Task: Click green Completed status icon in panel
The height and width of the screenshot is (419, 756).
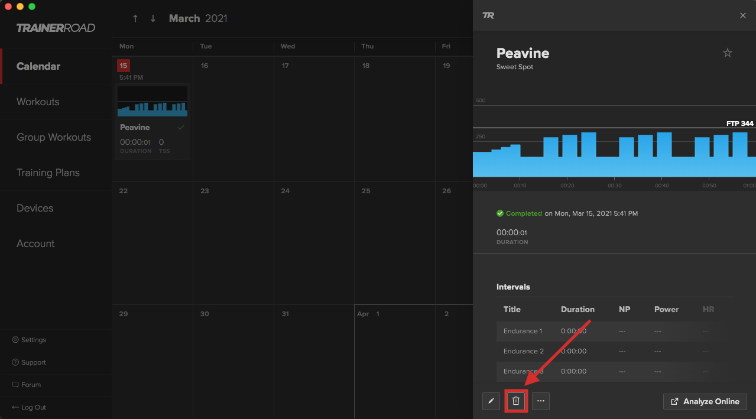Action: (x=500, y=213)
